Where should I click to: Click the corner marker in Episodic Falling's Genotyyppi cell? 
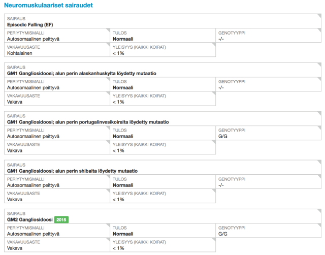pyautogui.click(x=319, y=31)
